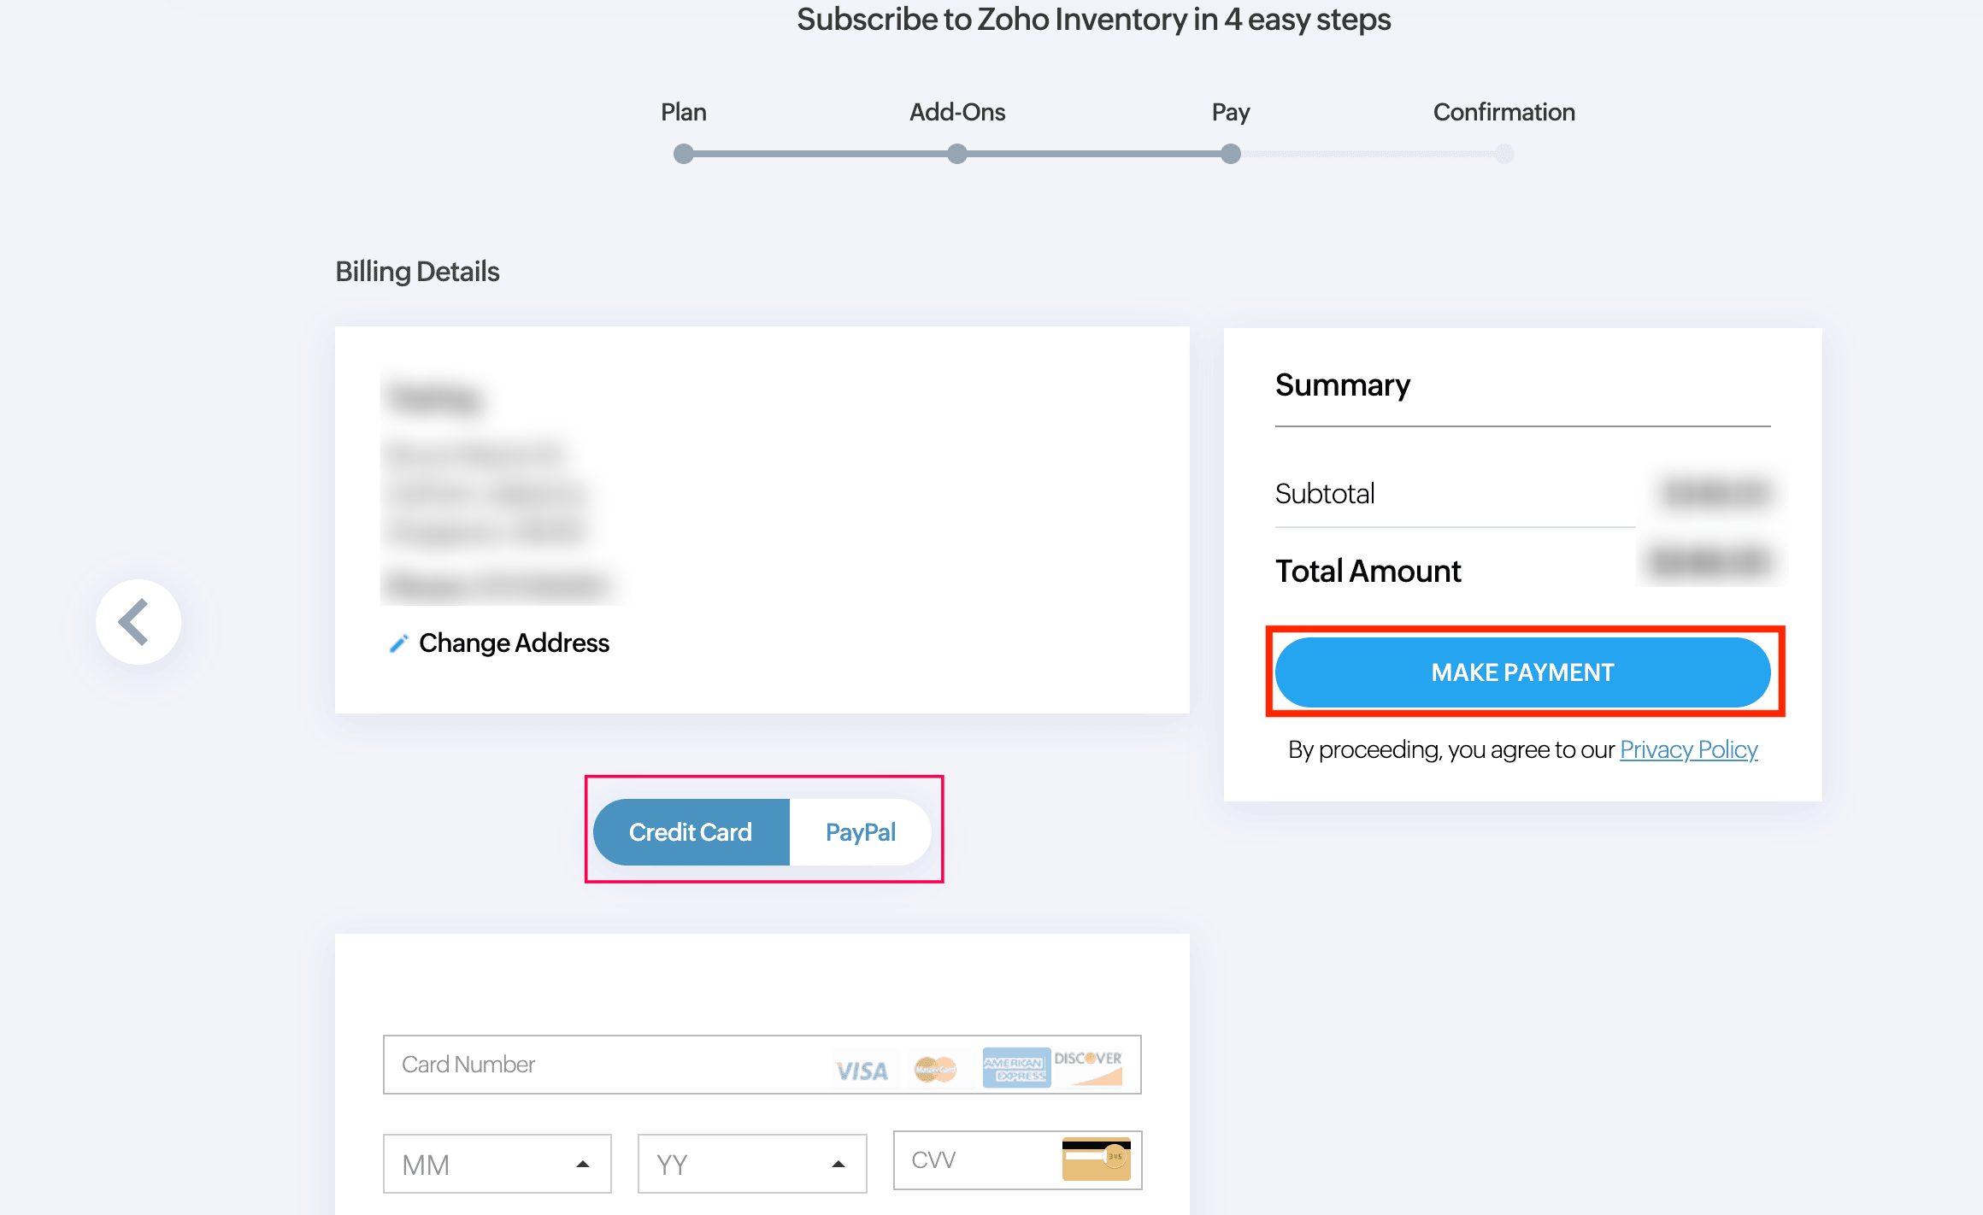Select the American Express icon

(1015, 1069)
